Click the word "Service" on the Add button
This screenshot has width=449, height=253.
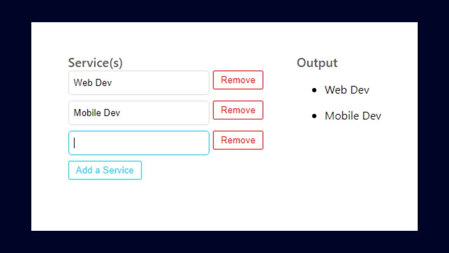(118, 170)
